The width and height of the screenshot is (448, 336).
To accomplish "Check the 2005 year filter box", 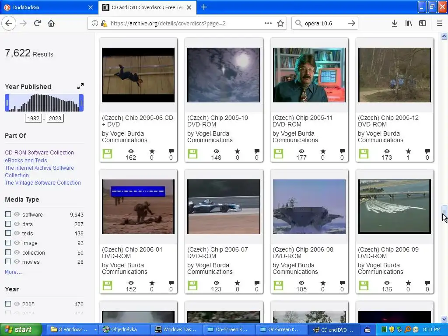I will point(8,304).
